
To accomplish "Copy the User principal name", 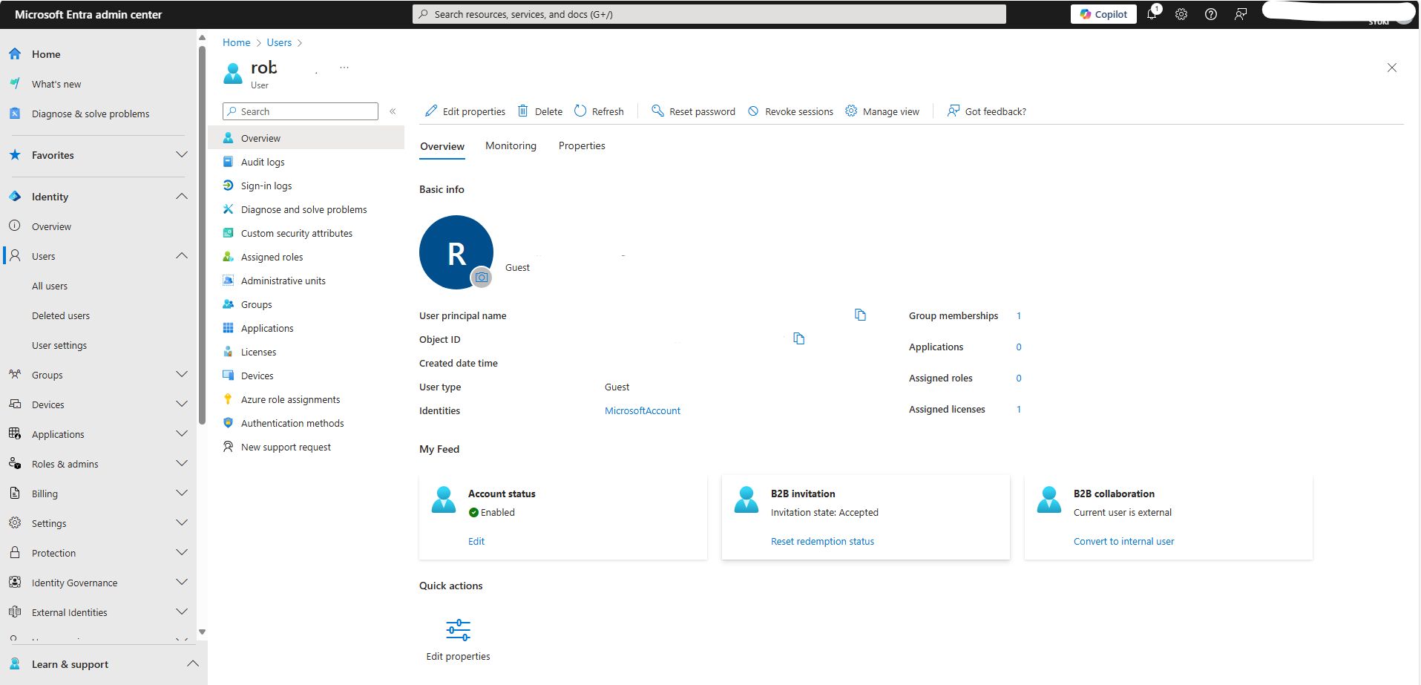I will (860, 315).
